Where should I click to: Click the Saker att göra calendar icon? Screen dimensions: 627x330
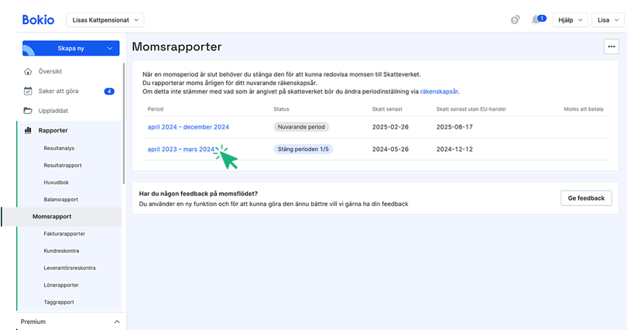pyautogui.click(x=28, y=91)
